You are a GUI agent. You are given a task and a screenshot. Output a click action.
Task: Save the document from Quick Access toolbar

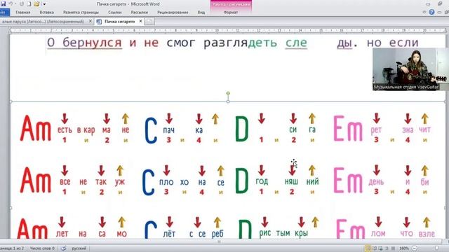(x=3, y=4)
